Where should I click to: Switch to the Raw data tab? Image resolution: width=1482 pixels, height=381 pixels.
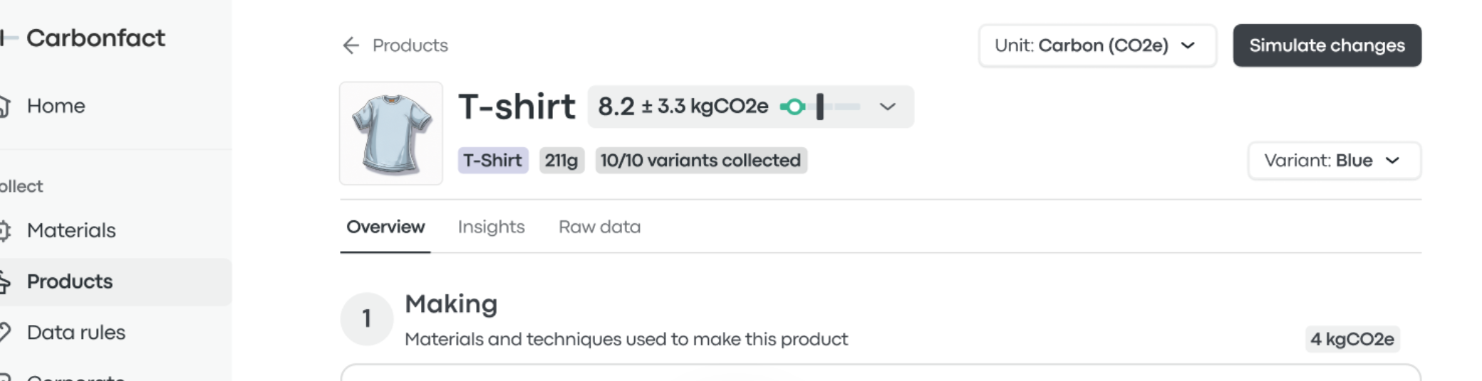599,227
